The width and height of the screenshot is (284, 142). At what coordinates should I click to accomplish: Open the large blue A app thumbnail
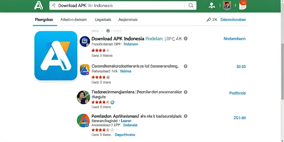coord(56,55)
